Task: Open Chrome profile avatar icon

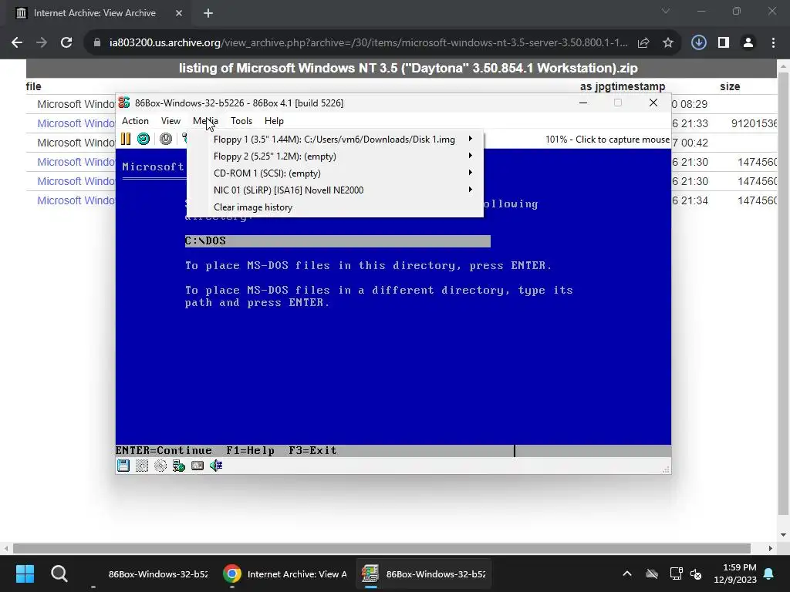Action: click(748, 43)
